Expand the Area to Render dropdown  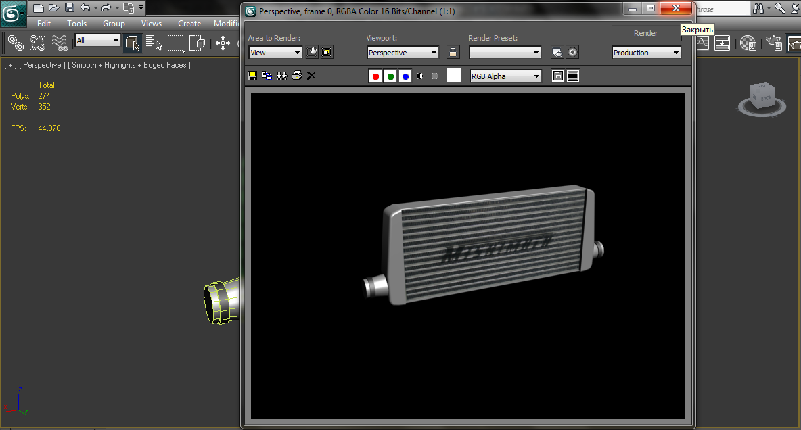[x=275, y=53]
